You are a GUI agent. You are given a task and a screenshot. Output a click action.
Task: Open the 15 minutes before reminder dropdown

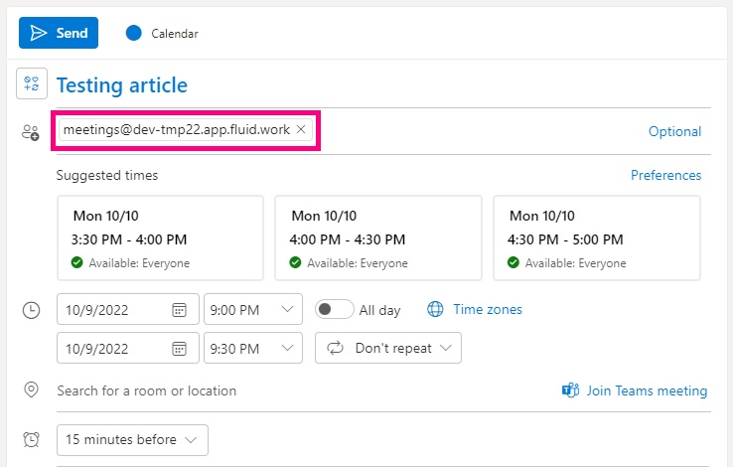[x=132, y=440]
